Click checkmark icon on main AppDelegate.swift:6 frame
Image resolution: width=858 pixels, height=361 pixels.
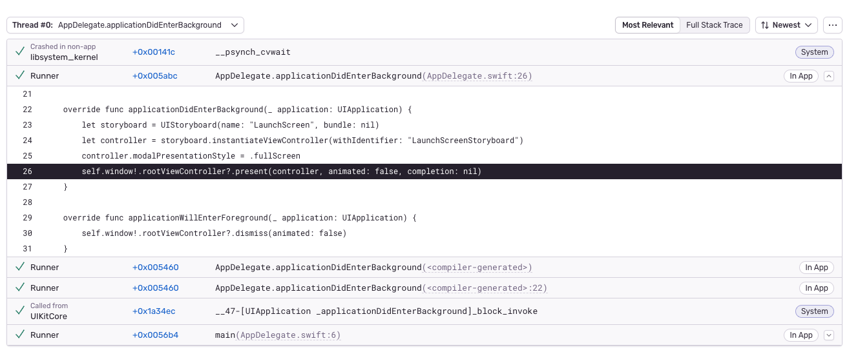click(x=20, y=335)
